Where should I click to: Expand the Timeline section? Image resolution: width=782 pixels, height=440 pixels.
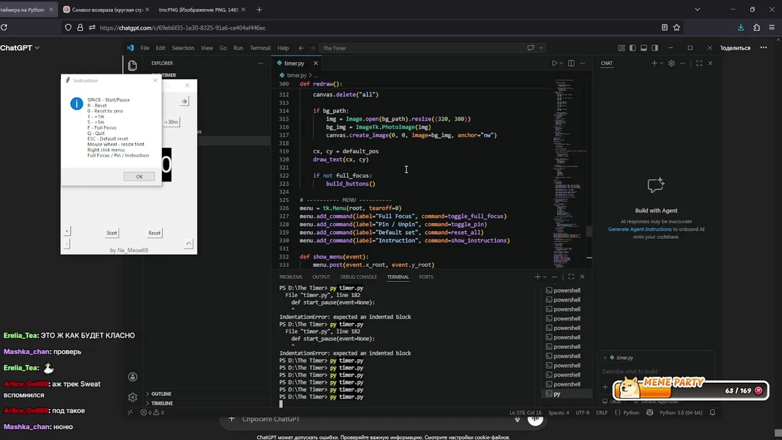(161, 403)
